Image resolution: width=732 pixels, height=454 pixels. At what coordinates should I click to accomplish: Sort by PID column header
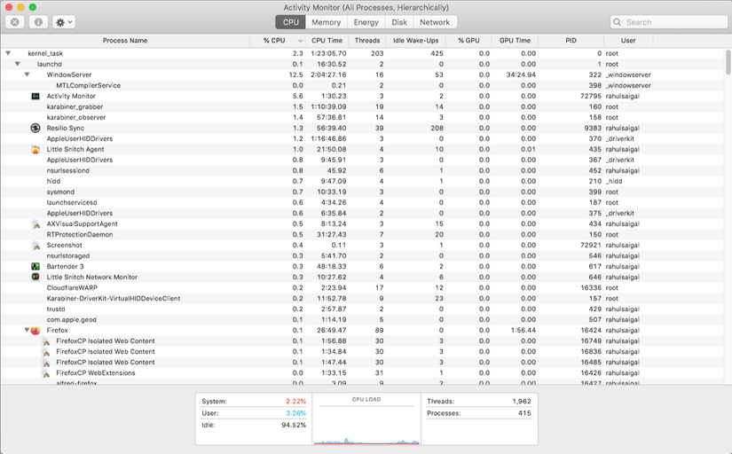[571, 41]
